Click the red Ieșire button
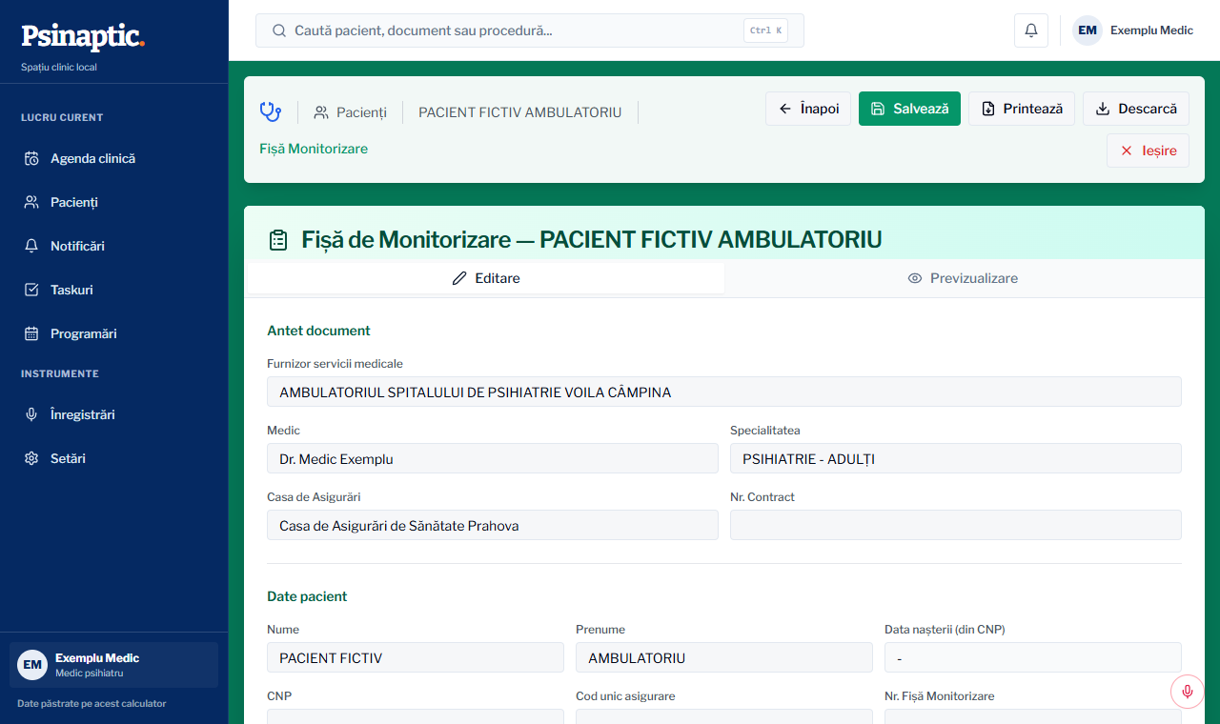This screenshot has width=1220, height=724. tap(1148, 151)
